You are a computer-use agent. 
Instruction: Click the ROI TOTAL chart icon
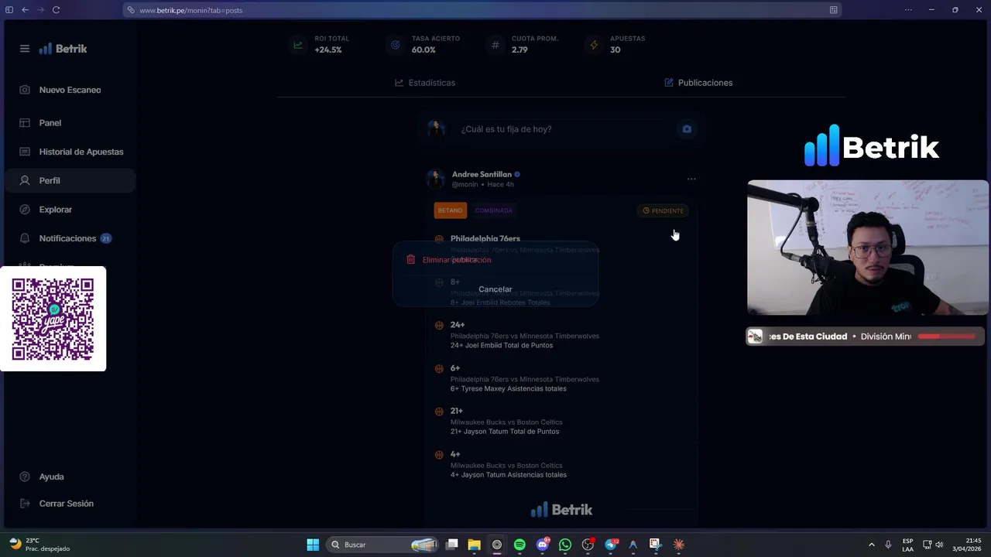(298, 45)
